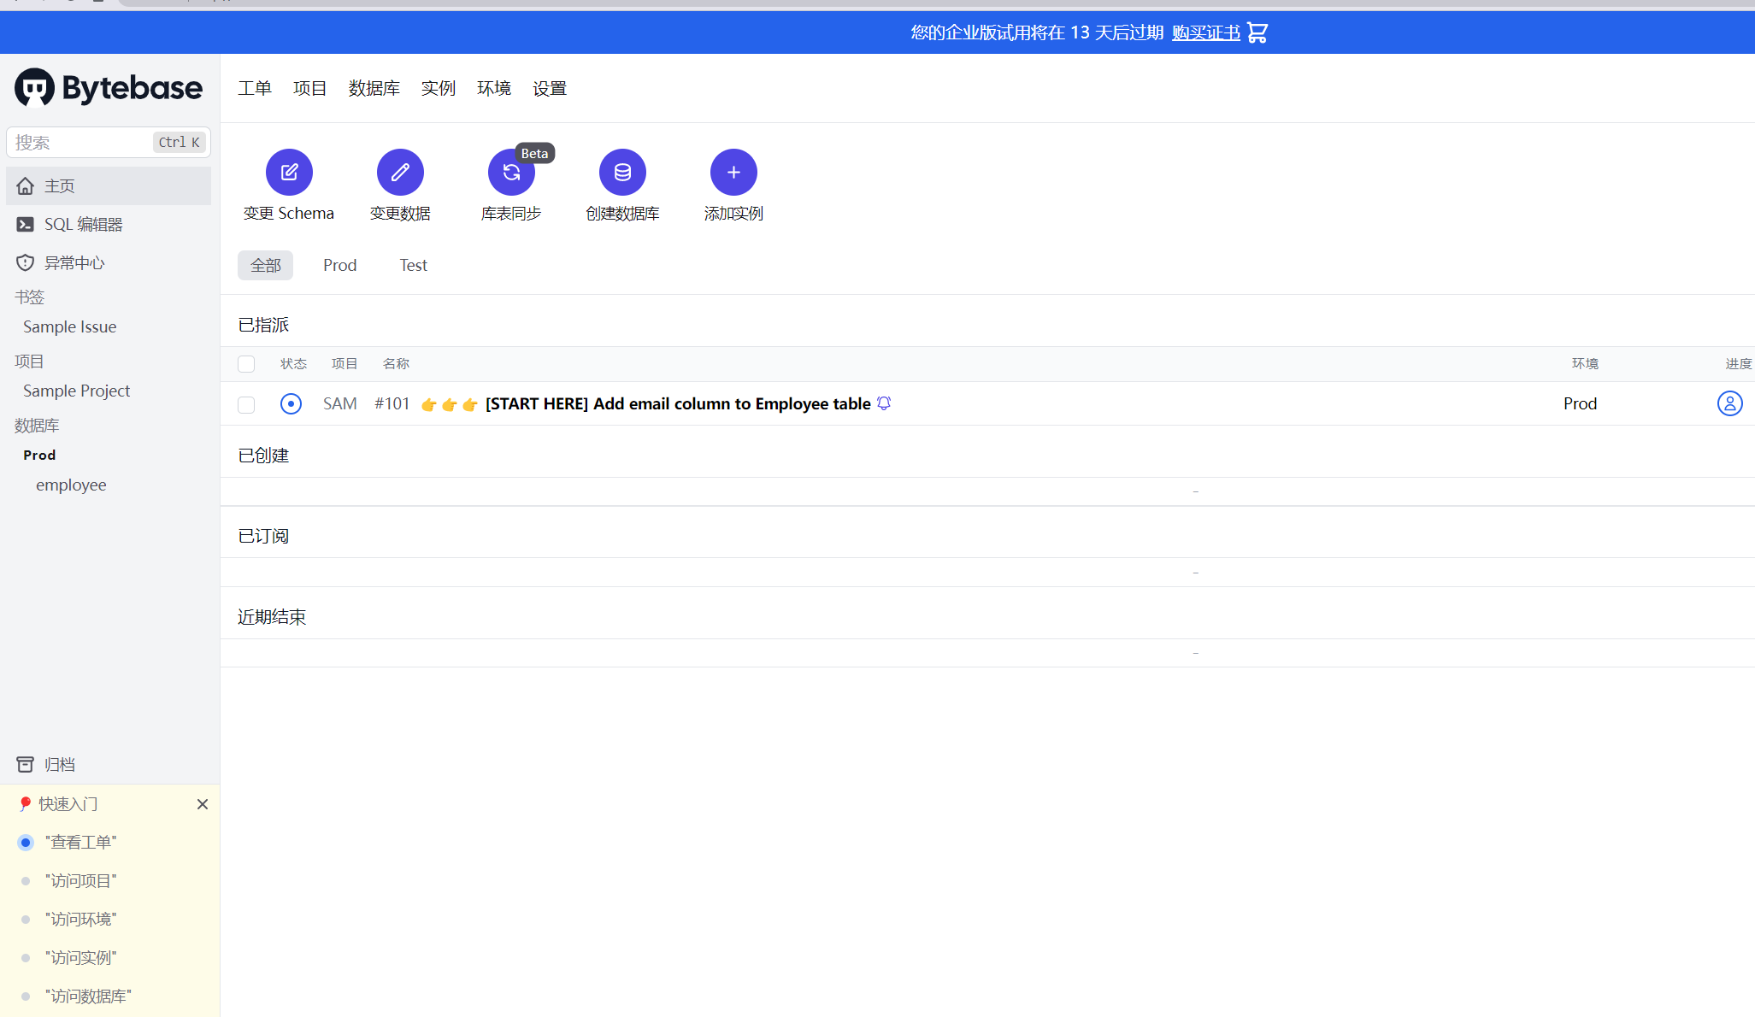Click the open status icon for issue #101
Viewport: 1755px width, 1017px height.
[291, 403]
